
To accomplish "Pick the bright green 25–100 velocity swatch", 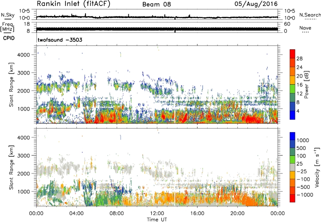I will click(293, 160).
